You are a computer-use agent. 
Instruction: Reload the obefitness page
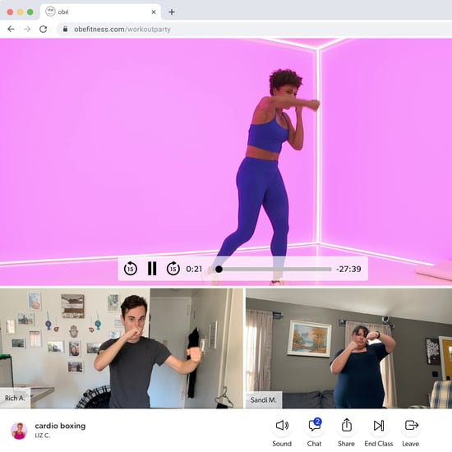coord(44,29)
